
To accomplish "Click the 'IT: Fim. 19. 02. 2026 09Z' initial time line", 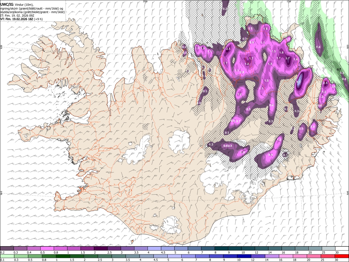I will (17, 16).
